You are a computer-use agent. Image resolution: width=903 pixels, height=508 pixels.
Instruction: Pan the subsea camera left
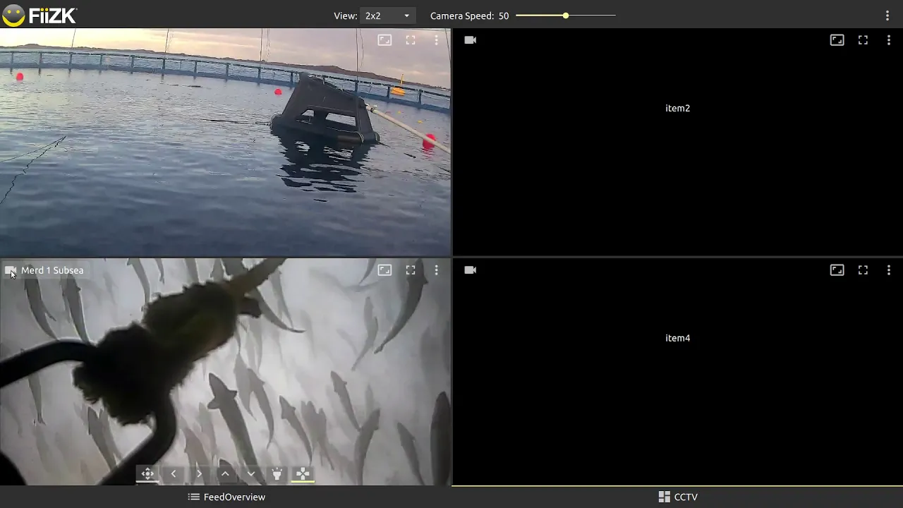point(174,474)
